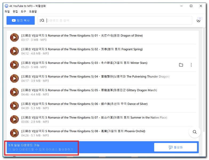This screenshot has height=160, width=209.
Task: Play track 02 Fragrant Spring
Action: (x=14, y=51)
